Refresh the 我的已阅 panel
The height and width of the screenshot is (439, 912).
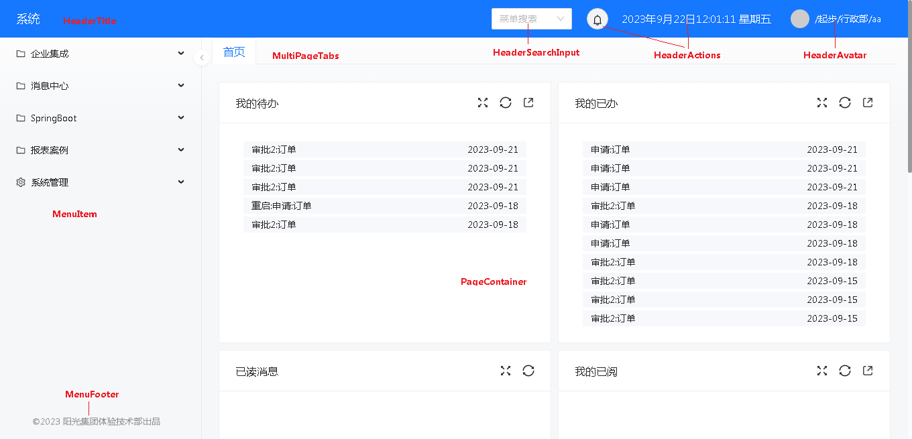tap(845, 371)
